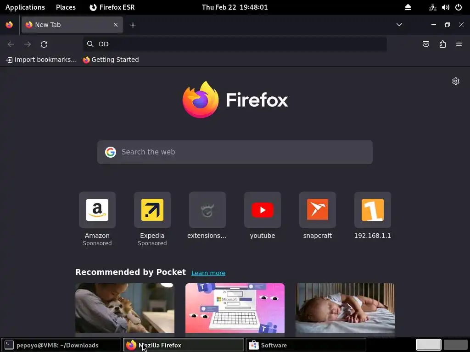Click Import bookmarks in bookmarks toolbar

point(41,60)
